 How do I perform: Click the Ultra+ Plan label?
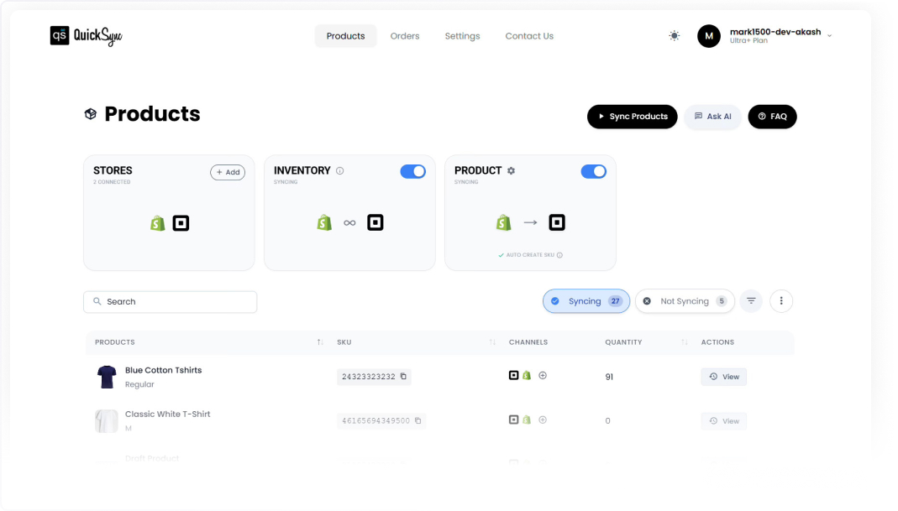pyautogui.click(x=748, y=41)
